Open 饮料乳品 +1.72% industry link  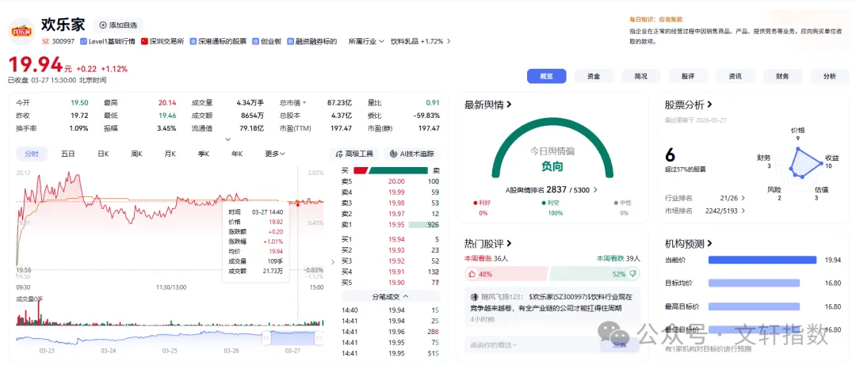(x=420, y=41)
